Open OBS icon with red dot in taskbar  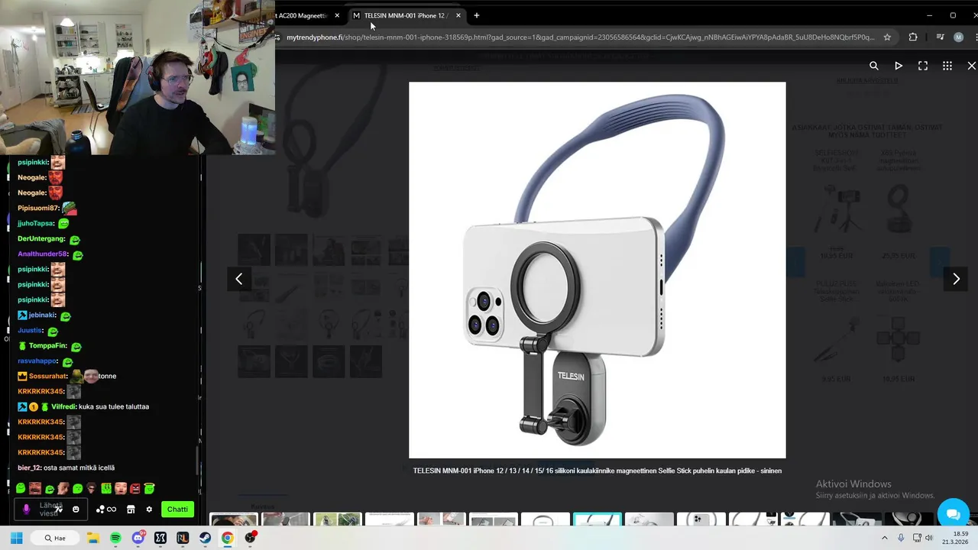(251, 538)
